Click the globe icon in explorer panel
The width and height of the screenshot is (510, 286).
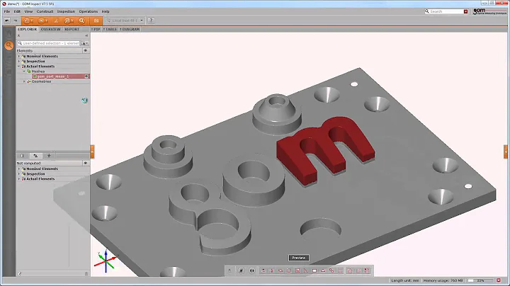[x=84, y=100]
